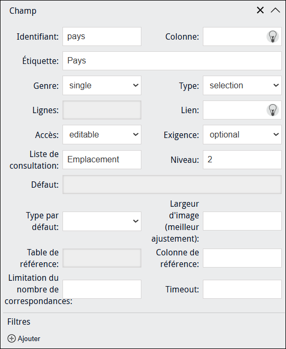Click the Lignes: label
The height and width of the screenshot is (349, 286).
click(46, 111)
